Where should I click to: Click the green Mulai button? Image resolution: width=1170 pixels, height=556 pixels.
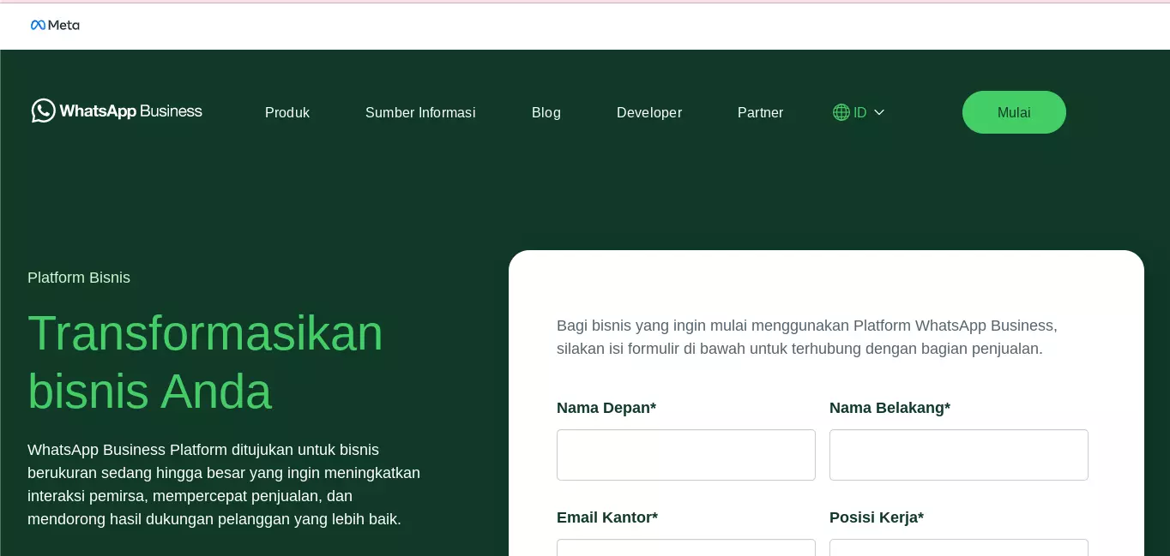tap(1014, 112)
